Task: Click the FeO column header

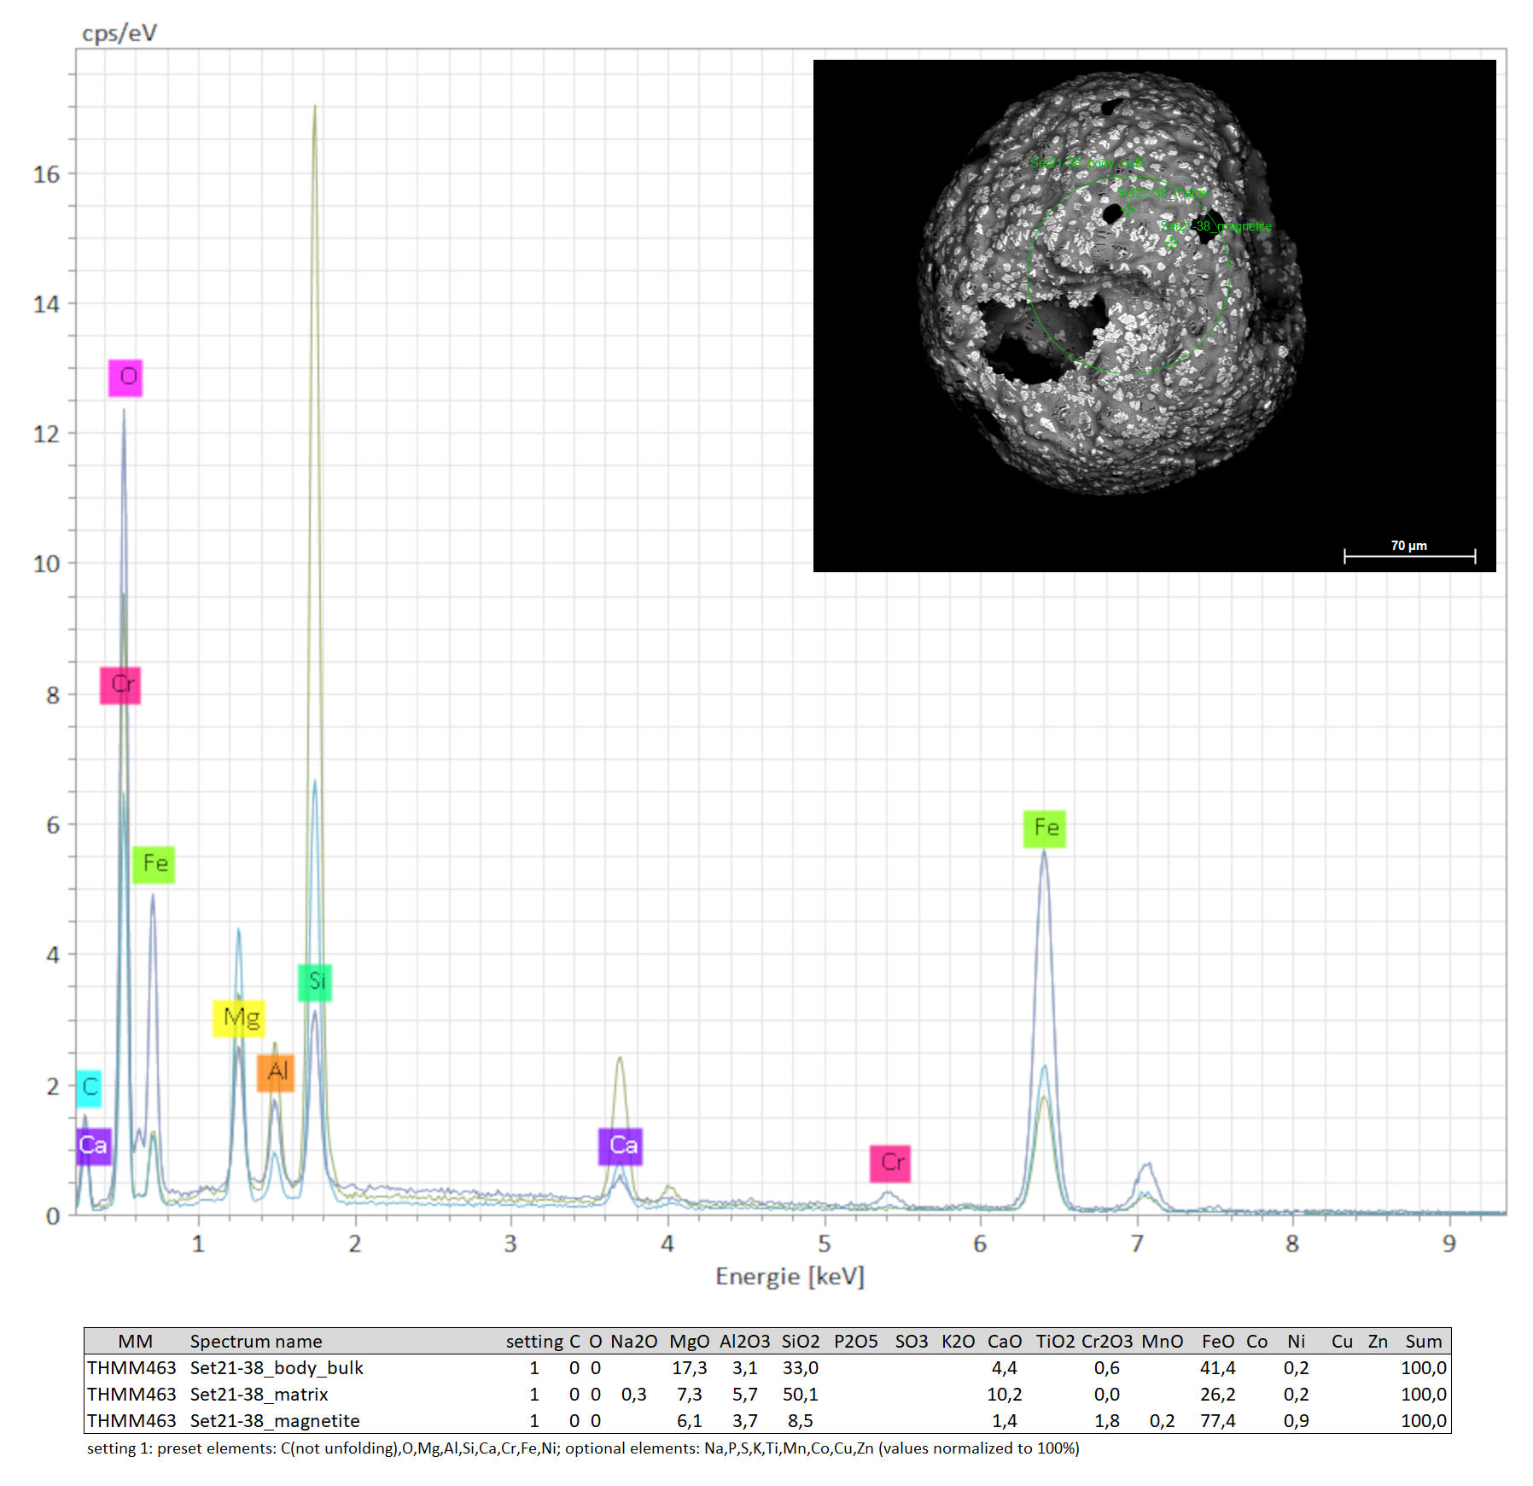Action: (1218, 1341)
